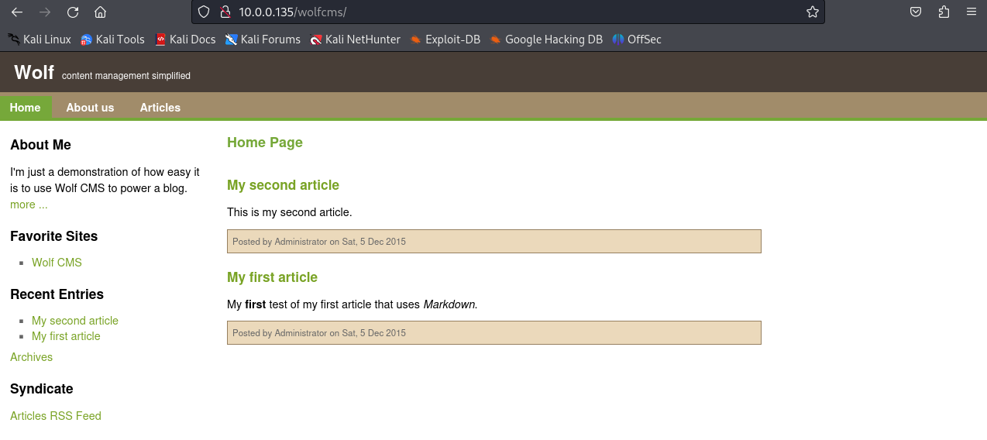Open the Kali Docs bookmark
987x440 pixels.
(x=185, y=39)
